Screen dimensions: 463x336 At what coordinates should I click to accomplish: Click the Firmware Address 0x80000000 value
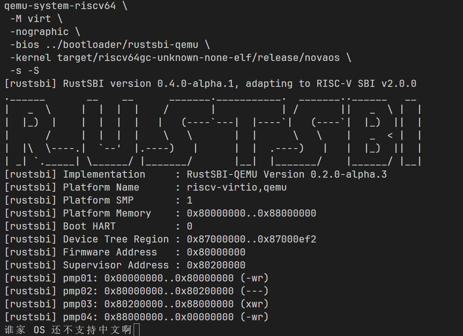(216, 252)
